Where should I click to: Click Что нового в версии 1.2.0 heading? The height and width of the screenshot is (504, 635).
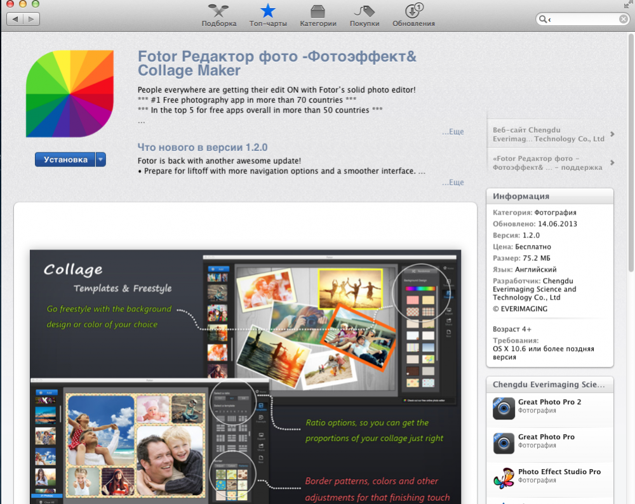[x=203, y=147]
